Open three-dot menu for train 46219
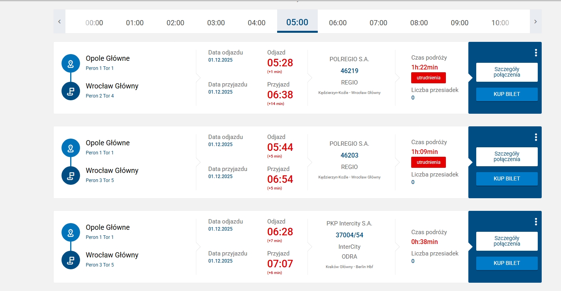The image size is (561, 291). (x=536, y=53)
